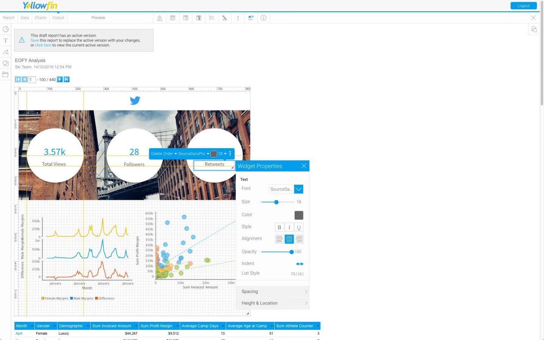Open the Preview tab
The height and width of the screenshot is (340, 544).
(x=98, y=18)
